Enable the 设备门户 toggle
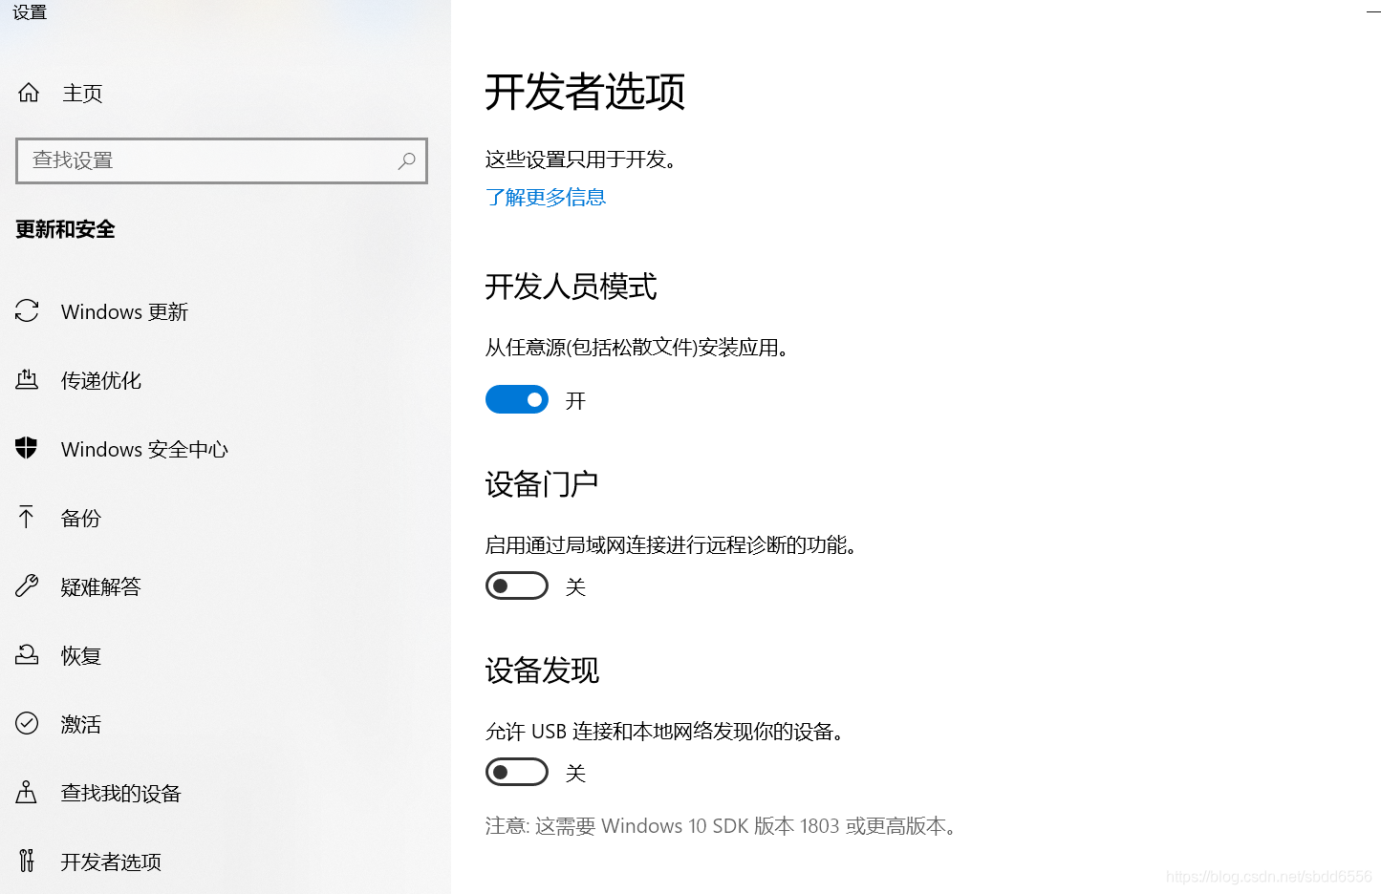The height and width of the screenshot is (894, 1381). [517, 585]
